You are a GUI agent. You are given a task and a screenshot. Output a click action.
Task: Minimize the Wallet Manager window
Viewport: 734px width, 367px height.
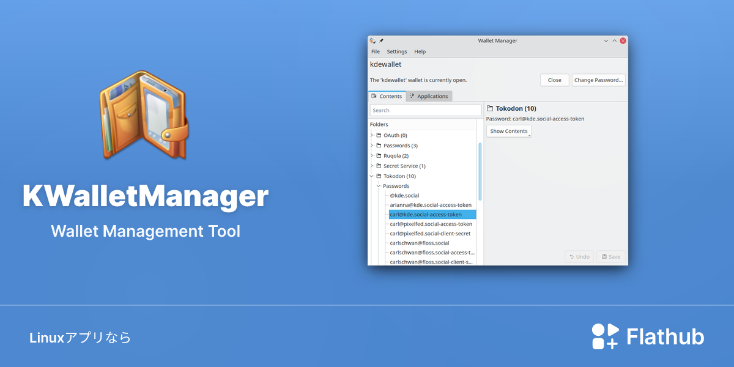pyautogui.click(x=606, y=40)
